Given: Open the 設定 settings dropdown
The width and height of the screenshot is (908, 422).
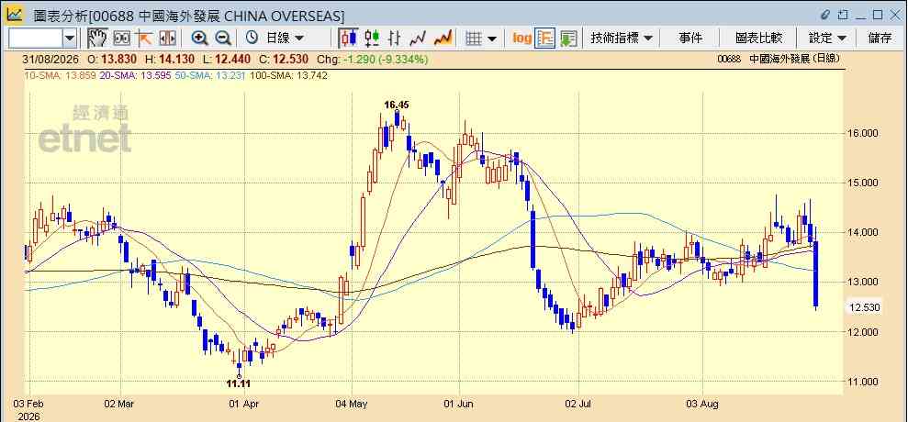Looking at the screenshot, I should click(827, 39).
